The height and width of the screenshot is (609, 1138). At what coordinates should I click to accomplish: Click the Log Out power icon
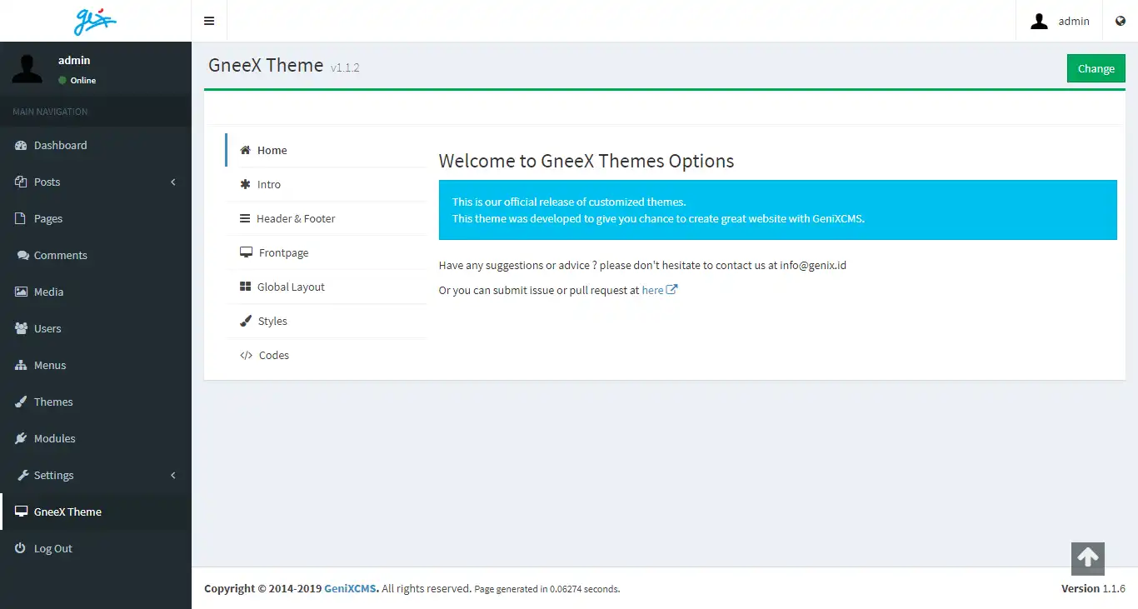(22, 548)
